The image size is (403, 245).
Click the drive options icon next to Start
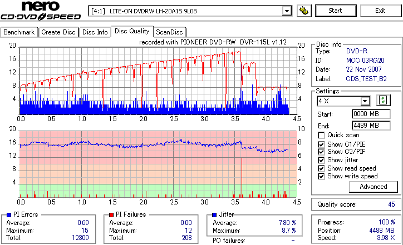pyautogui.click(x=304, y=11)
